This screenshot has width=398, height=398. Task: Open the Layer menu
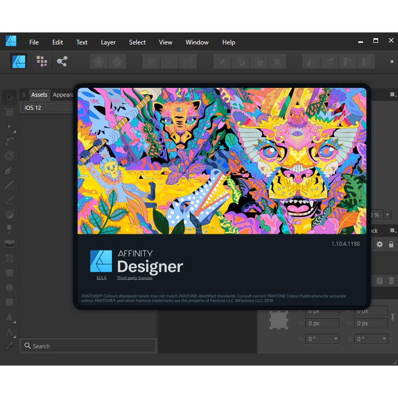pos(108,42)
